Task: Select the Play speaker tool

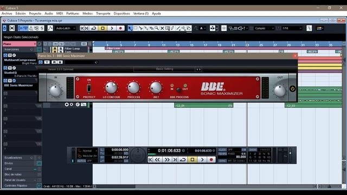Action: tap(184, 28)
